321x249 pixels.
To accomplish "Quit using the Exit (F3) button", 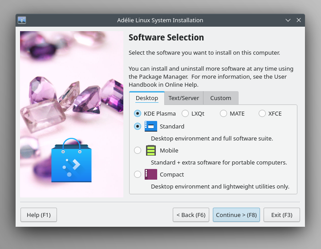I will [x=282, y=215].
